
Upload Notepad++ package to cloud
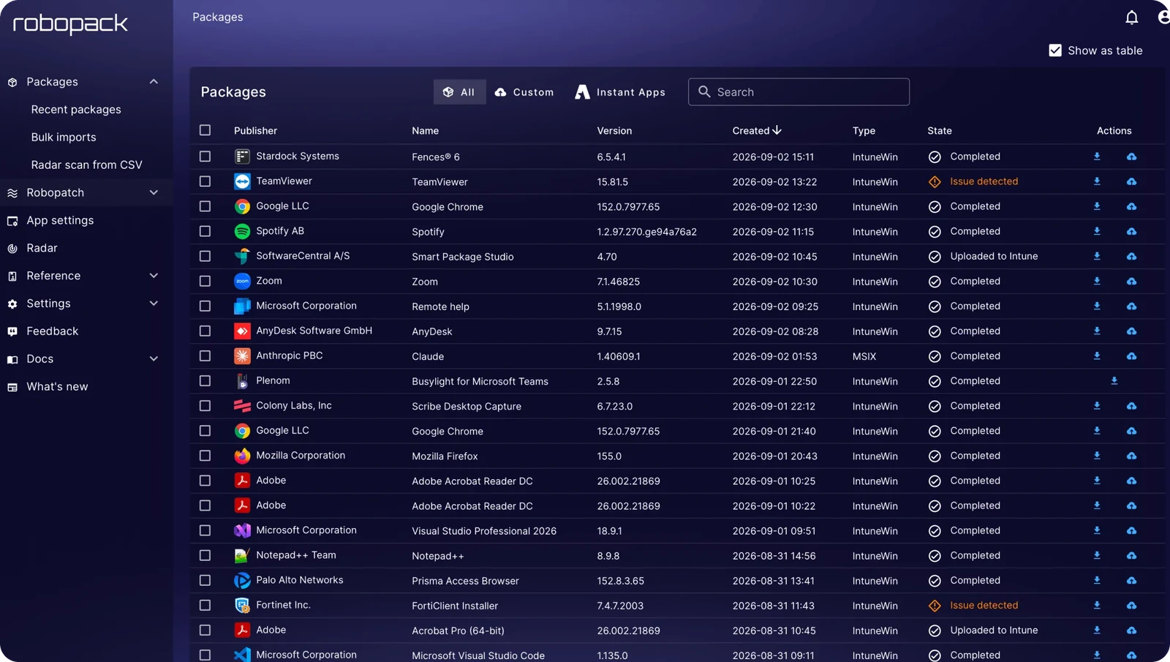1131,556
